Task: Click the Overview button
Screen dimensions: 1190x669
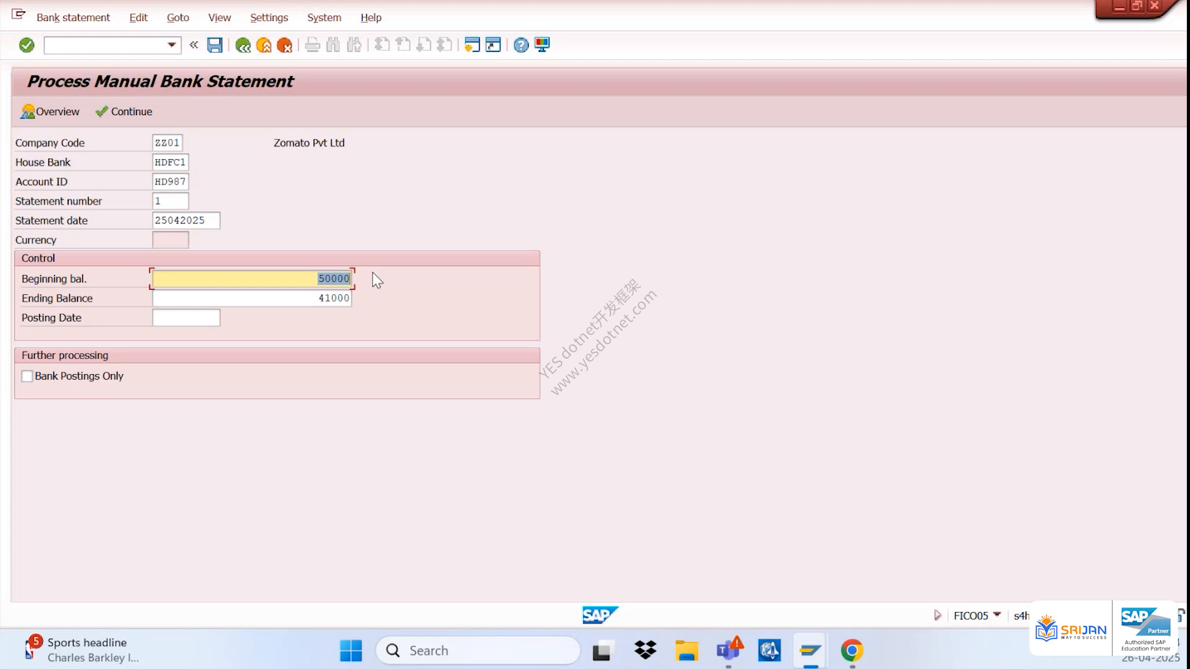Action: coord(50,111)
